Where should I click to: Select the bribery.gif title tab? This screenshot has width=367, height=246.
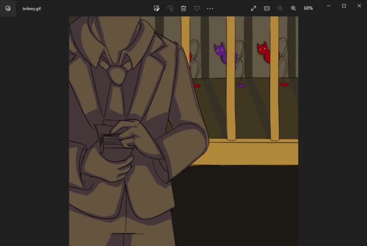click(x=32, y=8)
